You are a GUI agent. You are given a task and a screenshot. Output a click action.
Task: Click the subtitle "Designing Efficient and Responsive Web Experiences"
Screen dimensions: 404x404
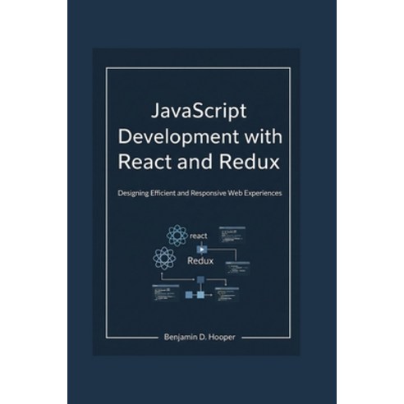(x=200, y=193)
